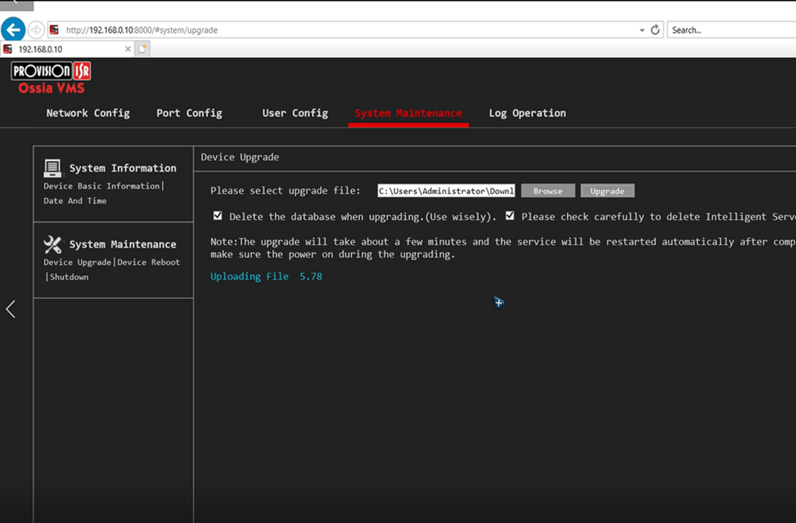Open System Information sidebar section
796x523 pixels.
(x=123, y=168)
